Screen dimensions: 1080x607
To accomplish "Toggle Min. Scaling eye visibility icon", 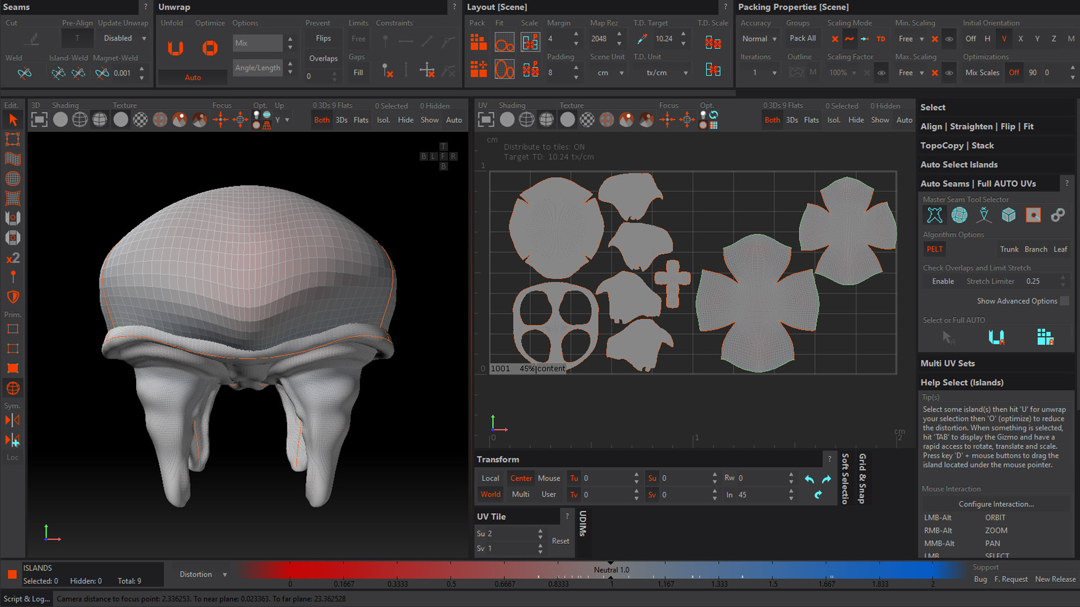I will coord(949,39).
